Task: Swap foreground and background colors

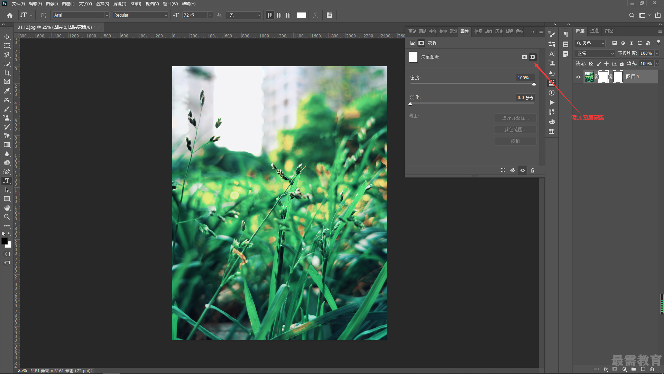Action: [9, 234]
